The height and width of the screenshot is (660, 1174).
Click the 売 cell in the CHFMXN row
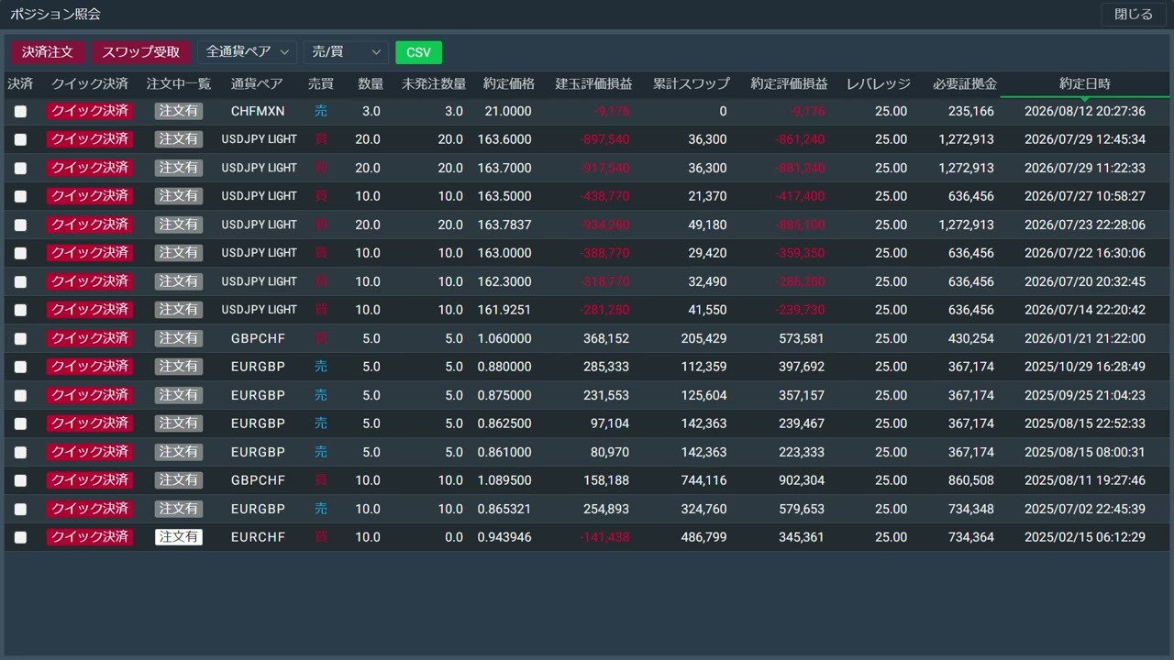coord(321,111)
